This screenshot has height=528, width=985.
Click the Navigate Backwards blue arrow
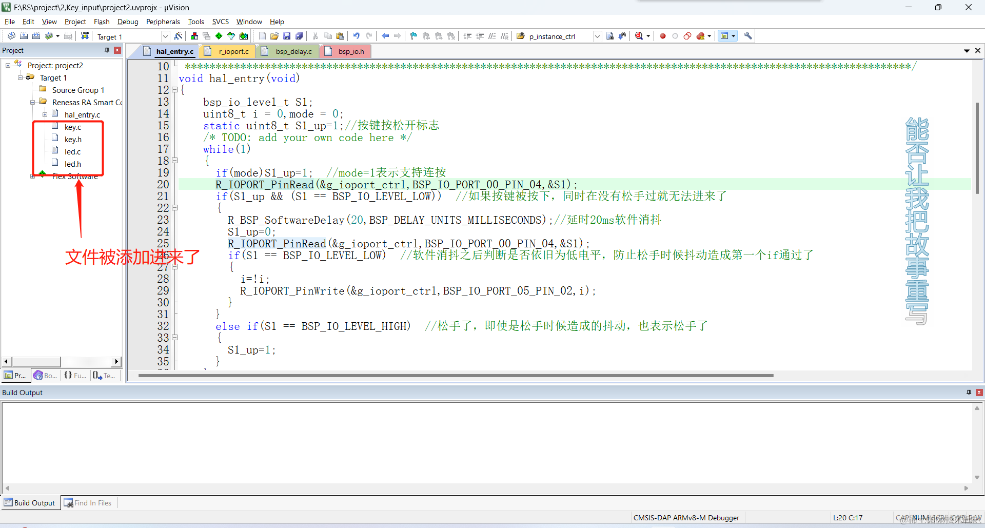point(385,36)
